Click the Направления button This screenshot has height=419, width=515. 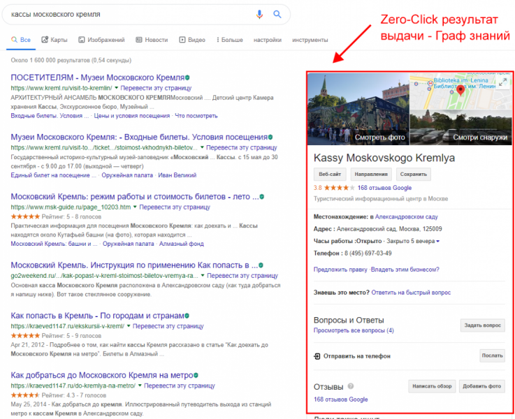pyautogui.click(x=371, y=174)
